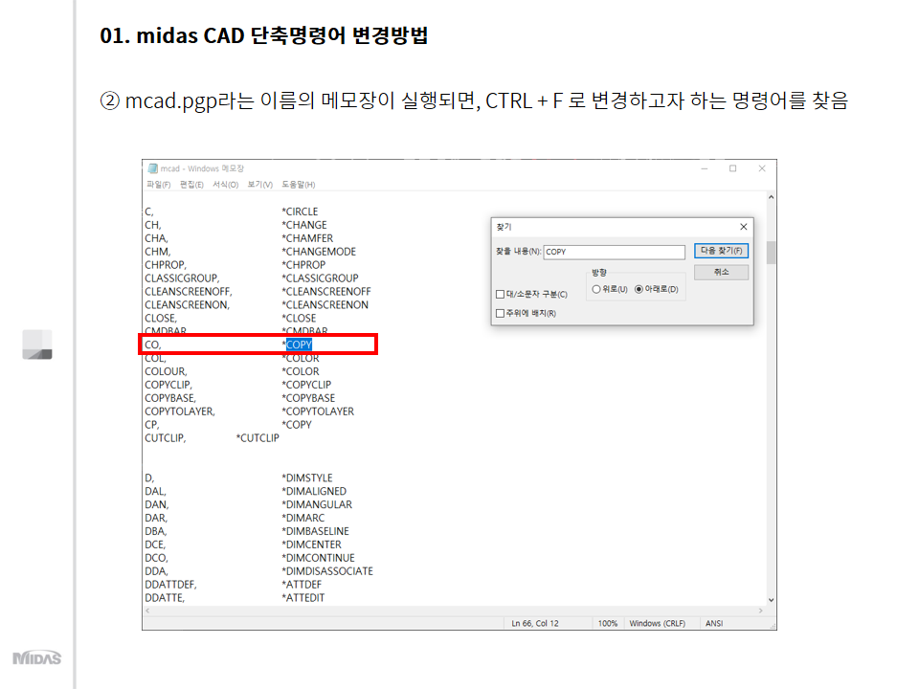
Task: Click the 'DCO,' alias text
Action: pos(156,558)
